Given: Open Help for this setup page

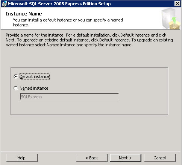Looking at the screenshot, I should pyautogui.click(x=21, y=158).
